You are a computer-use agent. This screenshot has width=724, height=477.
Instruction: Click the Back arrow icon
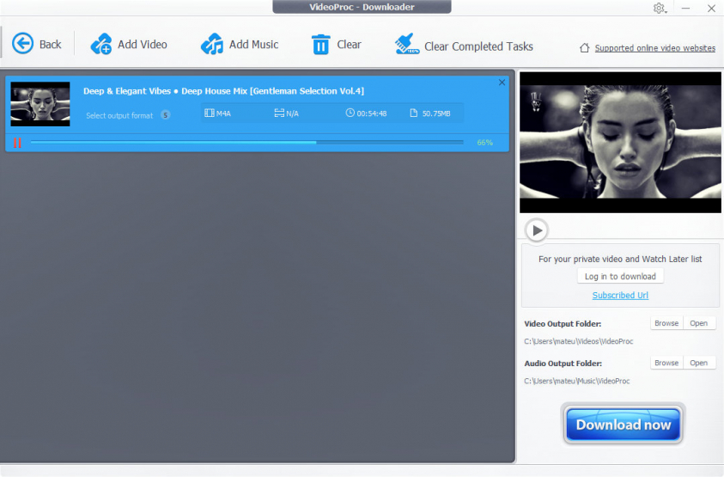pos(22,44)
